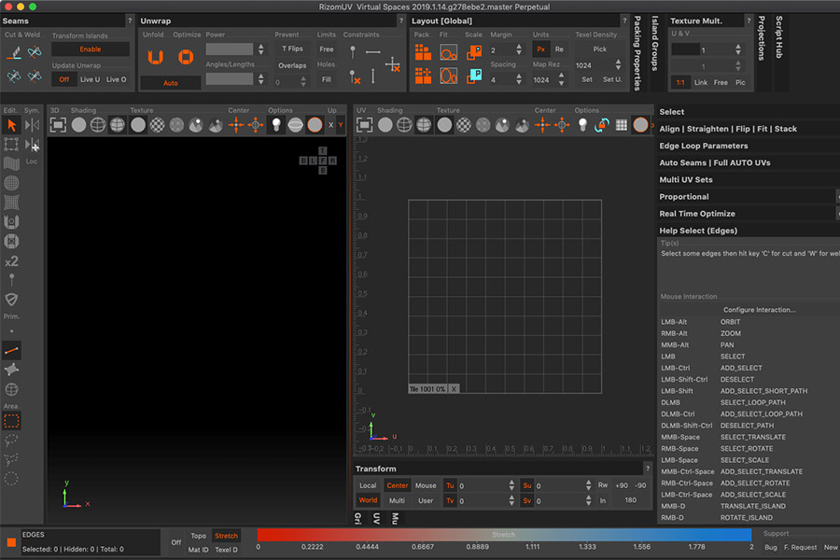Image resolution: width=840 pixels, height=560 pixels.
Task: Open the Seams panel help question mark
Action: [x=129, y=21]
